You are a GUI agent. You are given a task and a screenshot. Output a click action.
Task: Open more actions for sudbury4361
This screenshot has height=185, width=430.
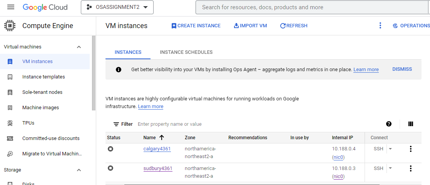[411, 168]
